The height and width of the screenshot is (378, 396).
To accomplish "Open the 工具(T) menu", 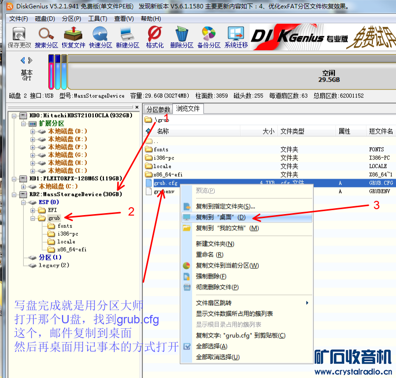I will [x=98, y=19].
